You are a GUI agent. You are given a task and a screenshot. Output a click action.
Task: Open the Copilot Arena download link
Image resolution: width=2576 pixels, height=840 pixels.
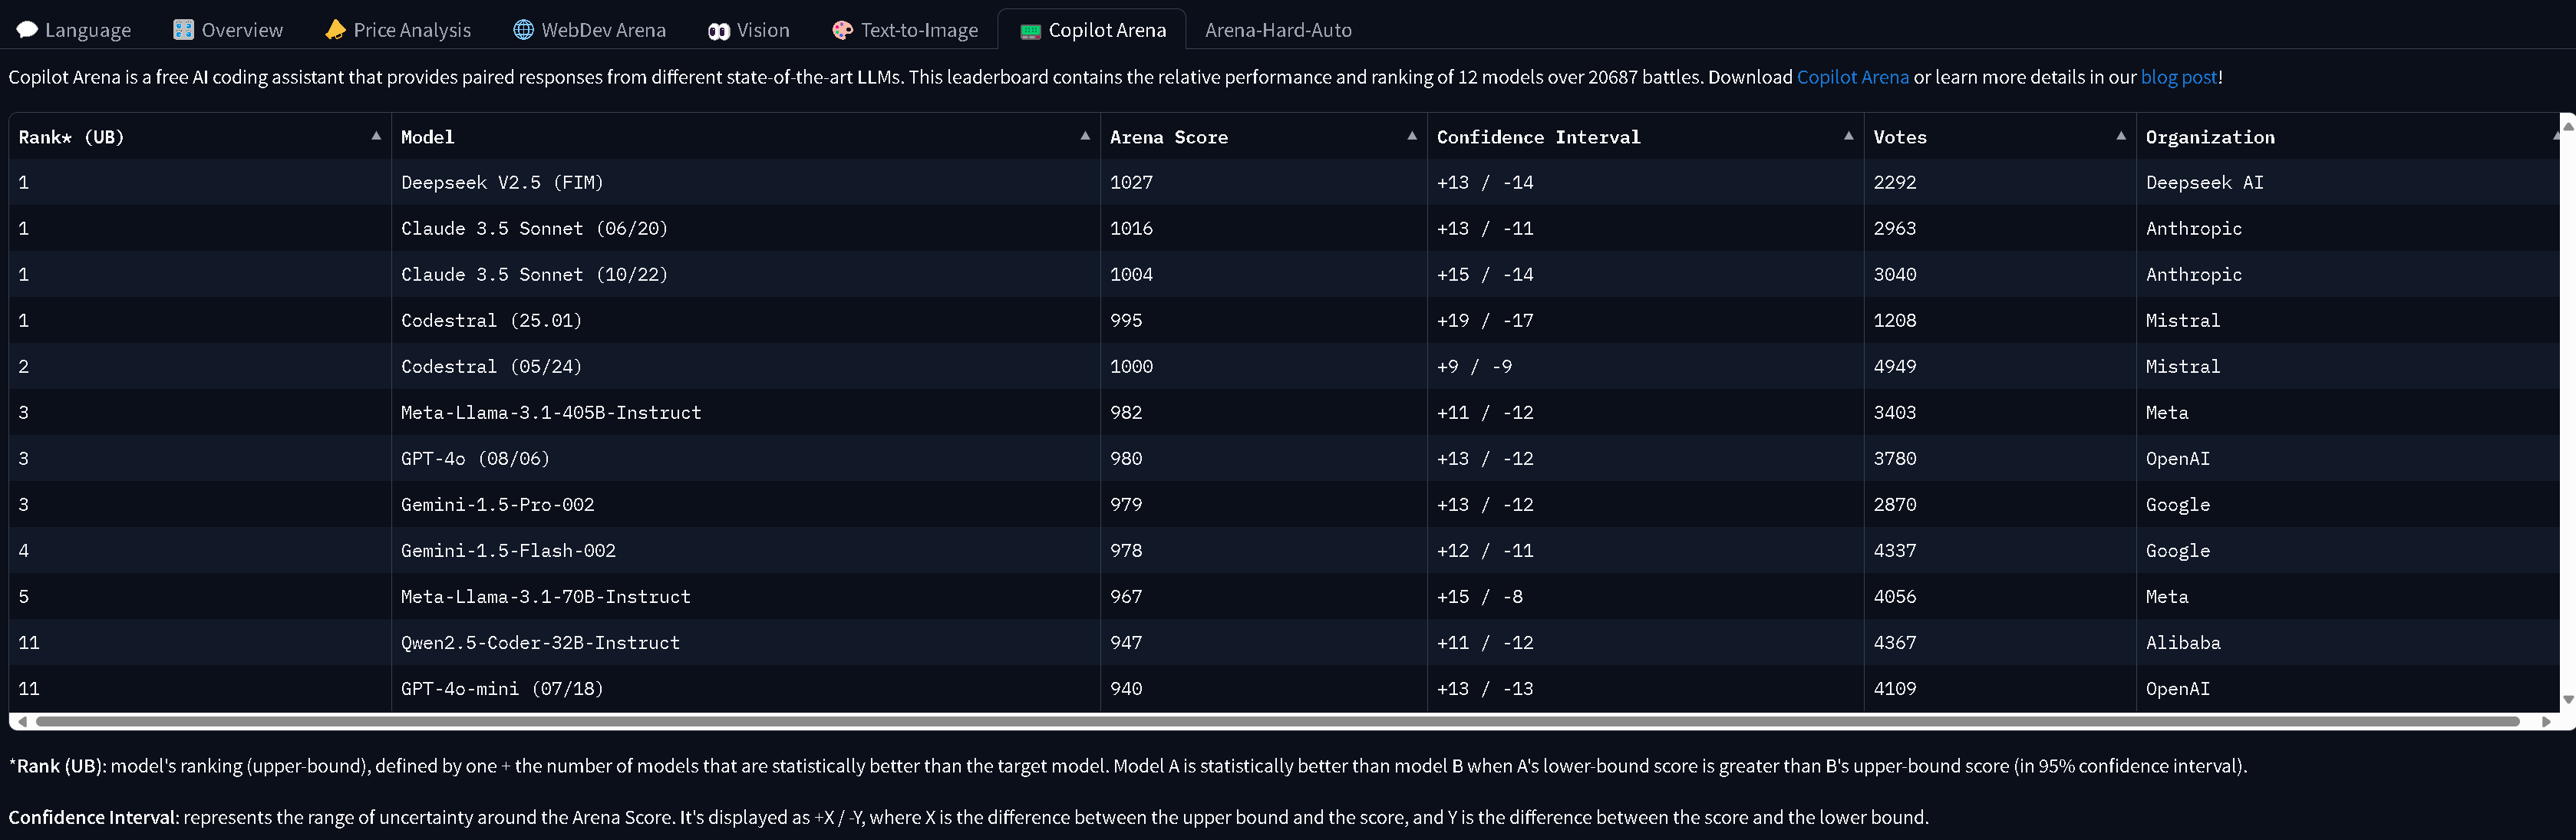pos(1852,77)
